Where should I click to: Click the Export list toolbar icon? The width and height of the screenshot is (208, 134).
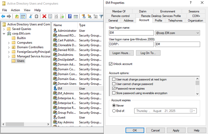point(62,16)
